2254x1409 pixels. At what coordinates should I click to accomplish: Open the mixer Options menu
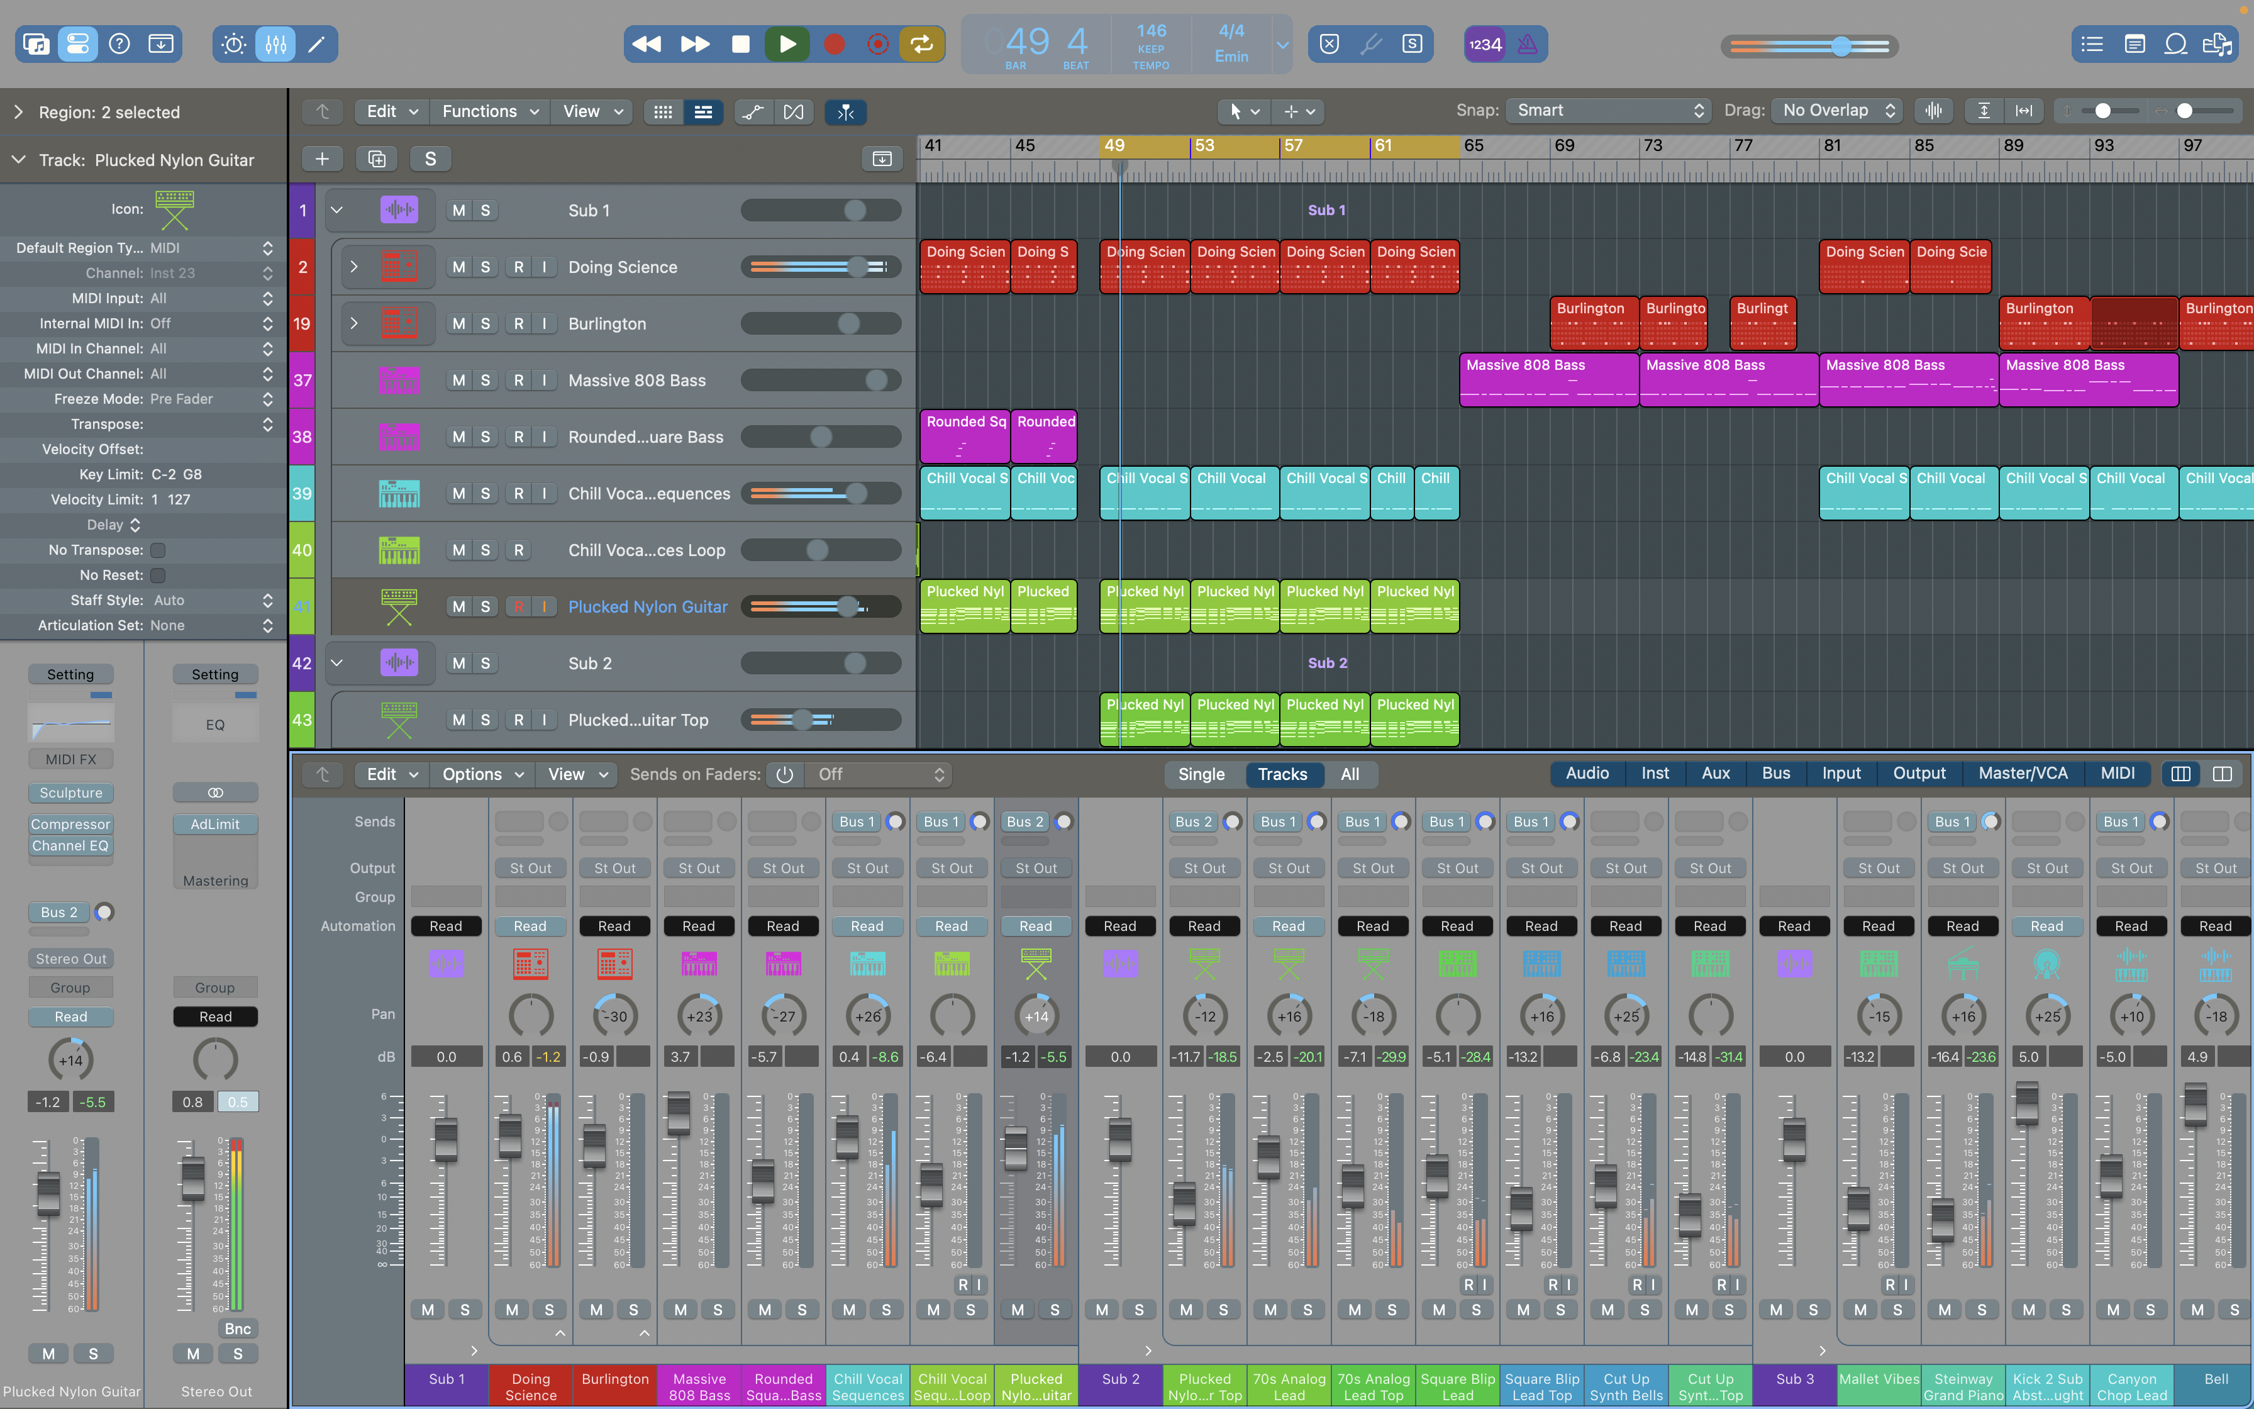point(482,774)
